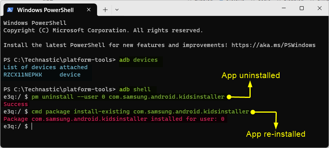Click the RZCX11NEPKK device serial number
329x148 pixels.
point(23,75)
